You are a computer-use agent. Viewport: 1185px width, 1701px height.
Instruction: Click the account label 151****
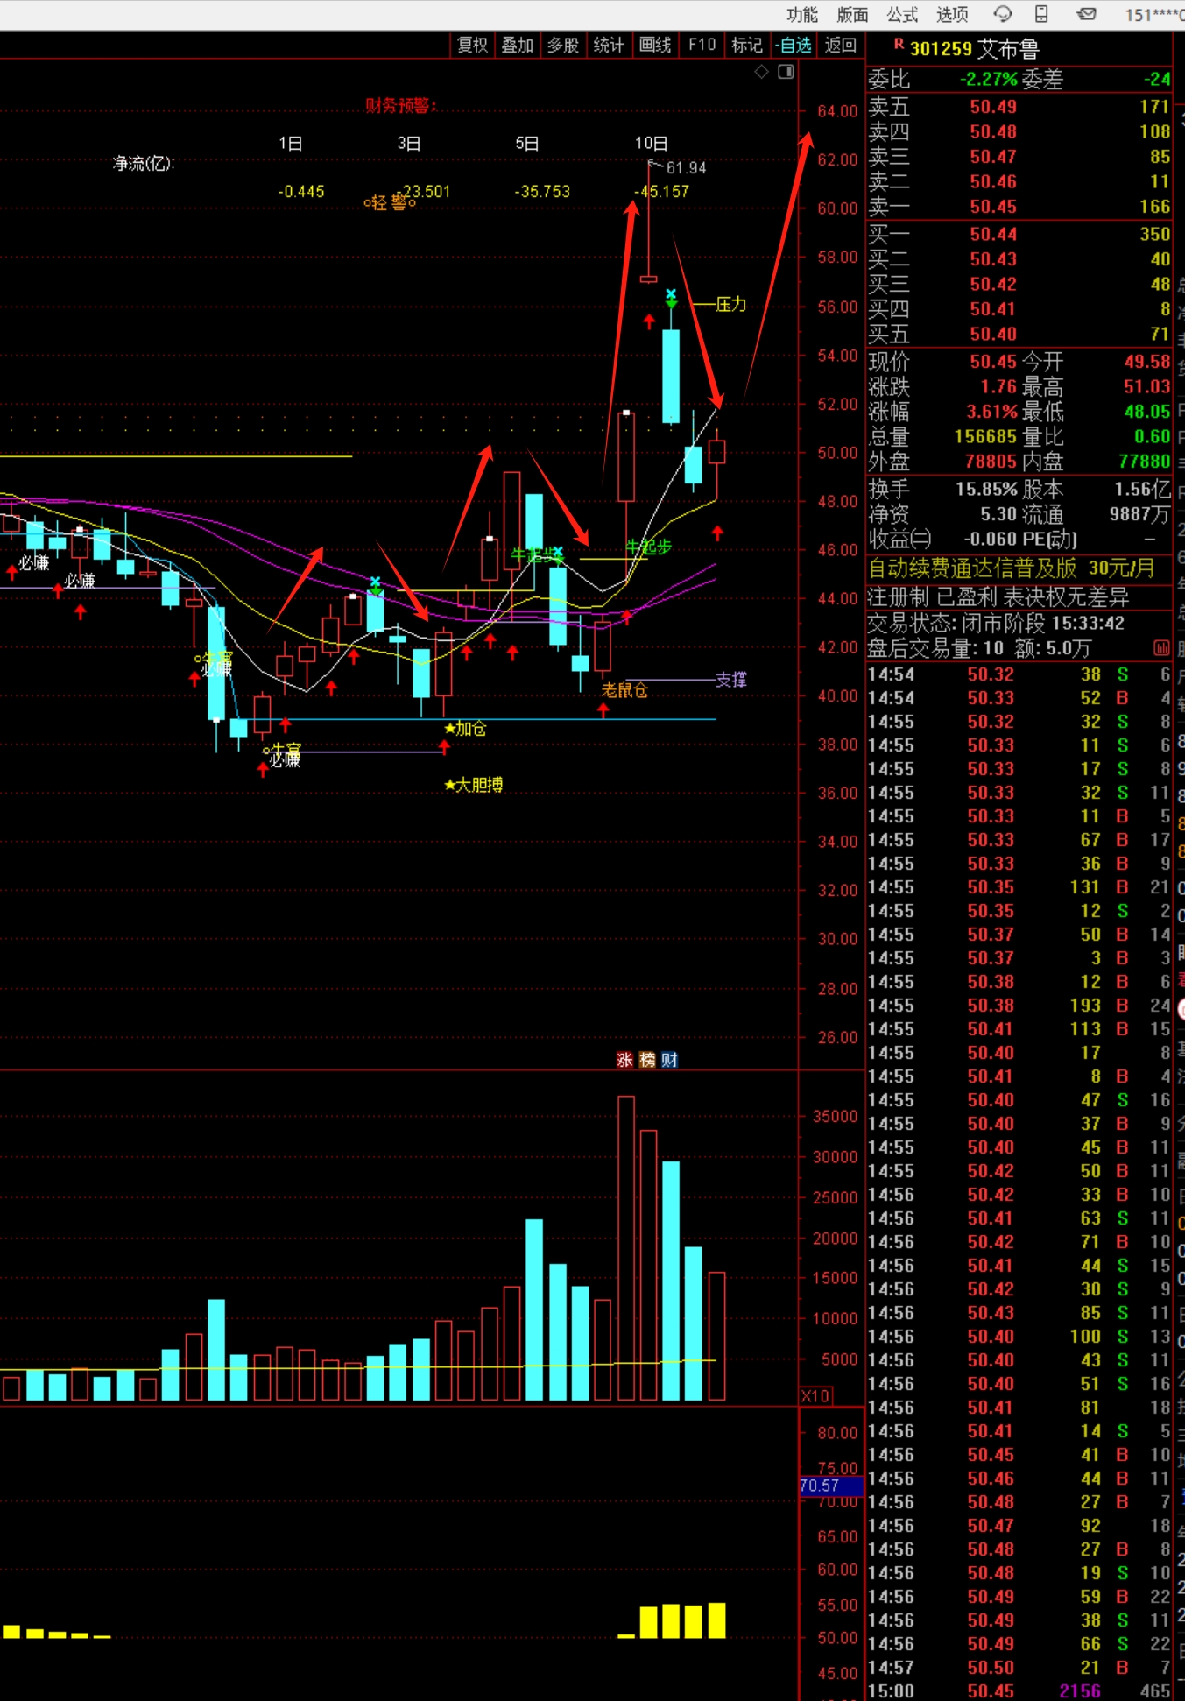pos(1153,14)
